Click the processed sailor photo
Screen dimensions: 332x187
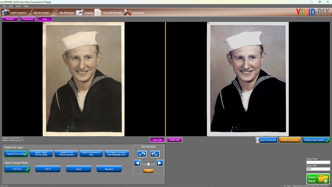pos(248,79)
